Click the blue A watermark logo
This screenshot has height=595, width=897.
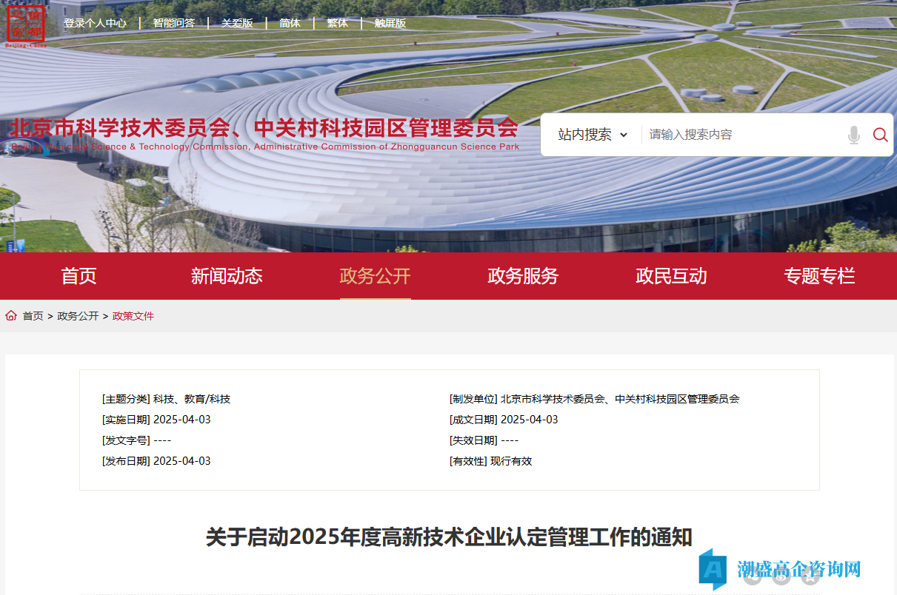point(713,568)
